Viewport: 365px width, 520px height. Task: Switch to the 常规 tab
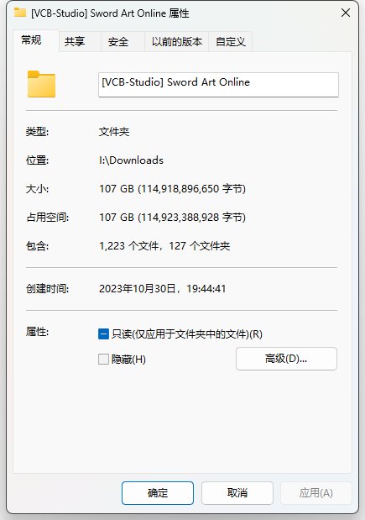[31, 40]
